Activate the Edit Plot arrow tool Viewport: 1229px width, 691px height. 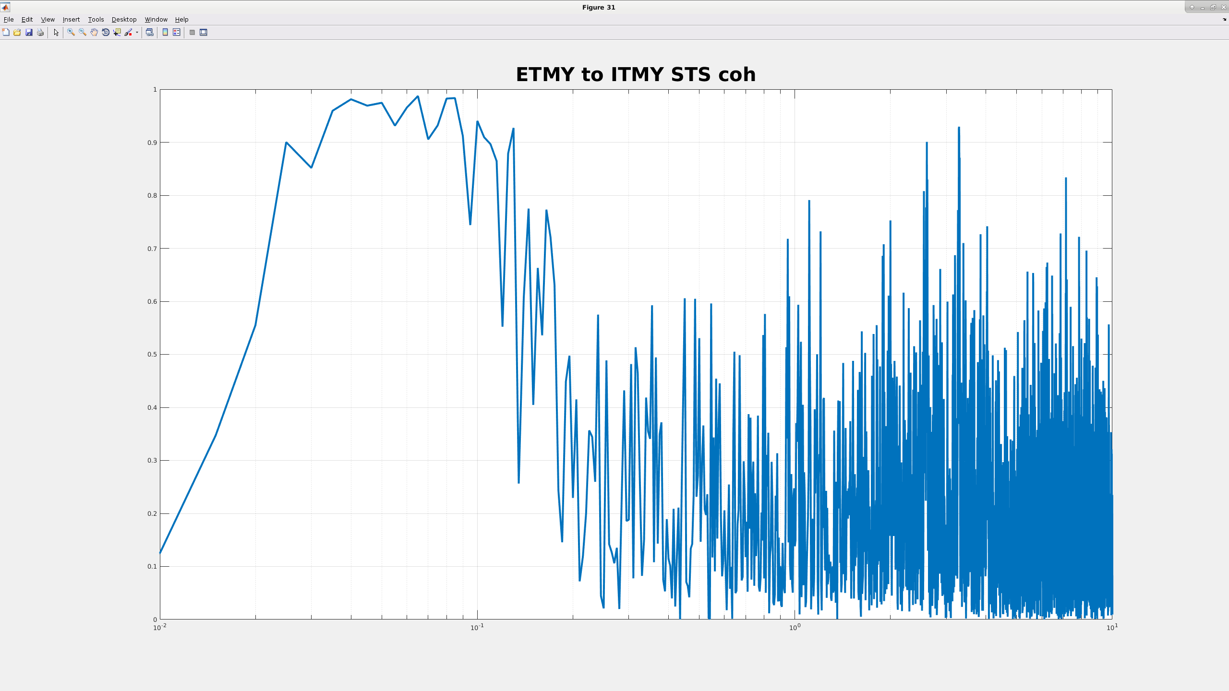pyautogui.click(x=56, y=32)
